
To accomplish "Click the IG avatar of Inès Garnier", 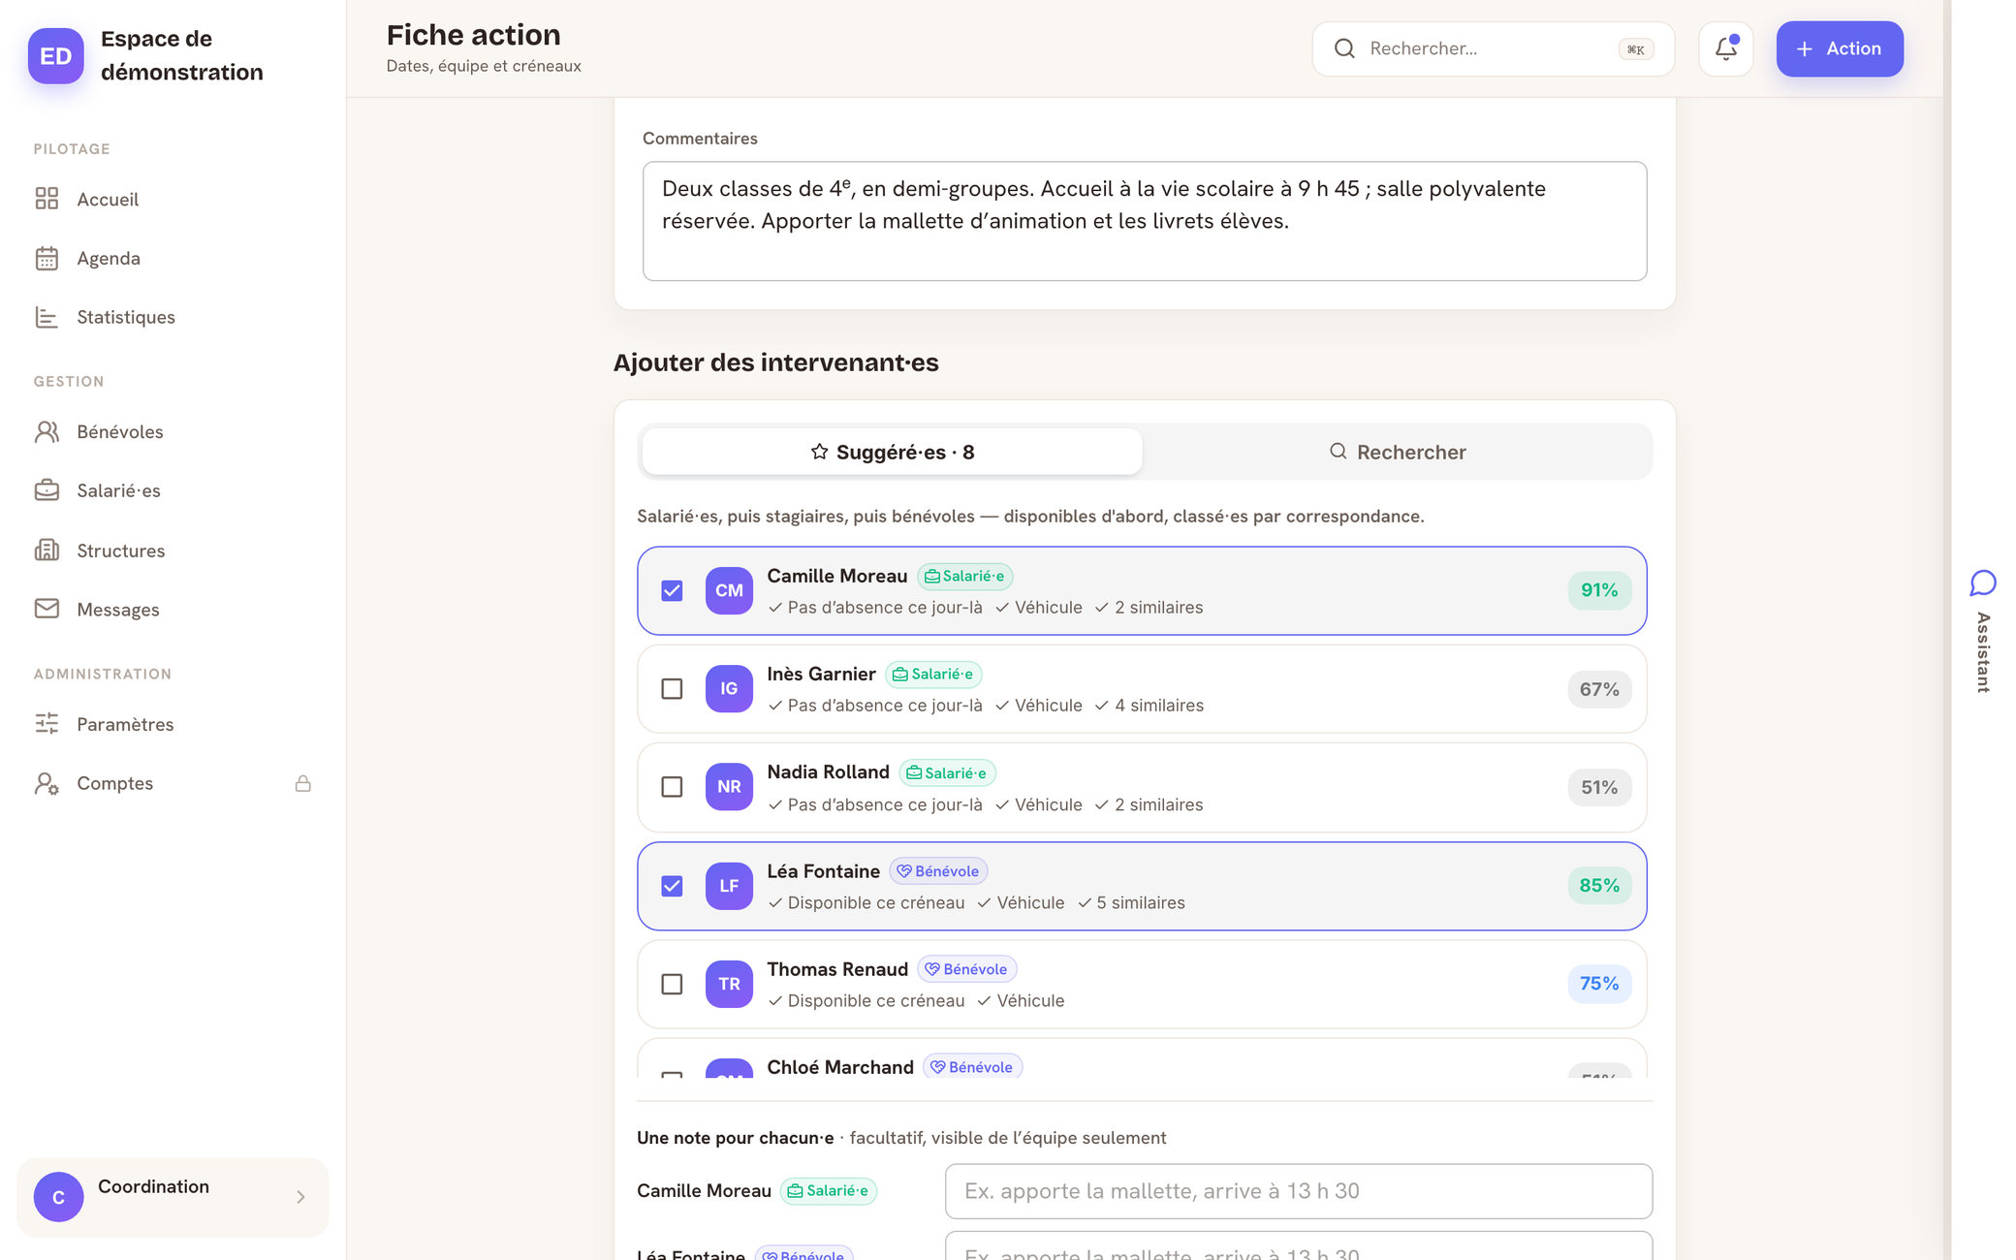I will [729, 688].
